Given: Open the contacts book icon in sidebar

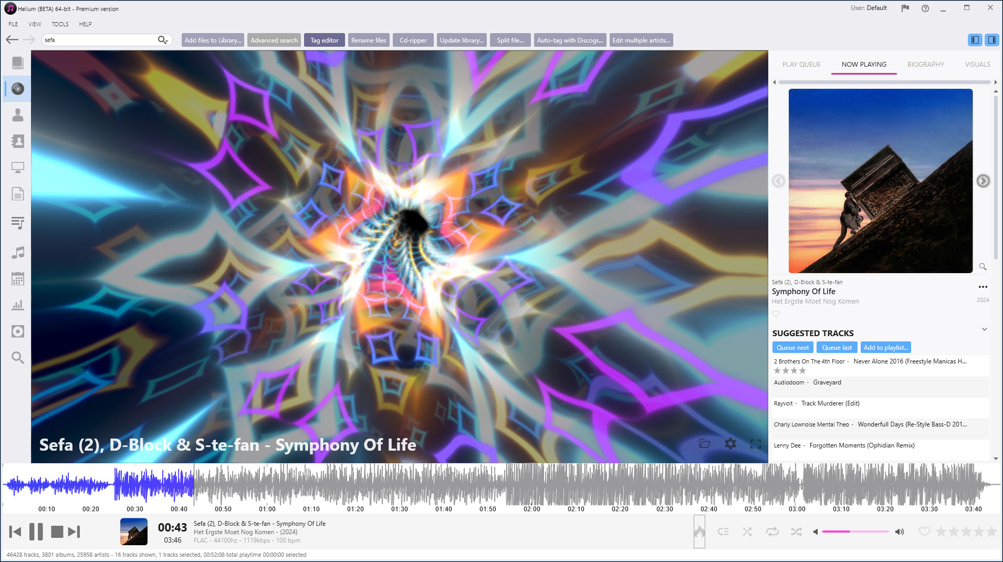Looking at the screenshot, I should coord(18,141).
